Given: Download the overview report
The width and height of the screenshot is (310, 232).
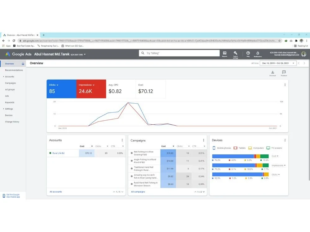Looking at the screenshot, I should tap(272, 73).
